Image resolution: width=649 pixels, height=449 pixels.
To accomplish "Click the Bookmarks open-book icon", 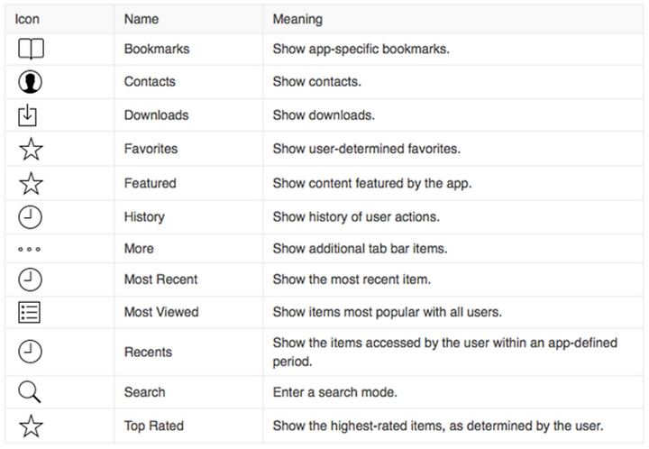I will pyautogui.click(x=31, y=49).
